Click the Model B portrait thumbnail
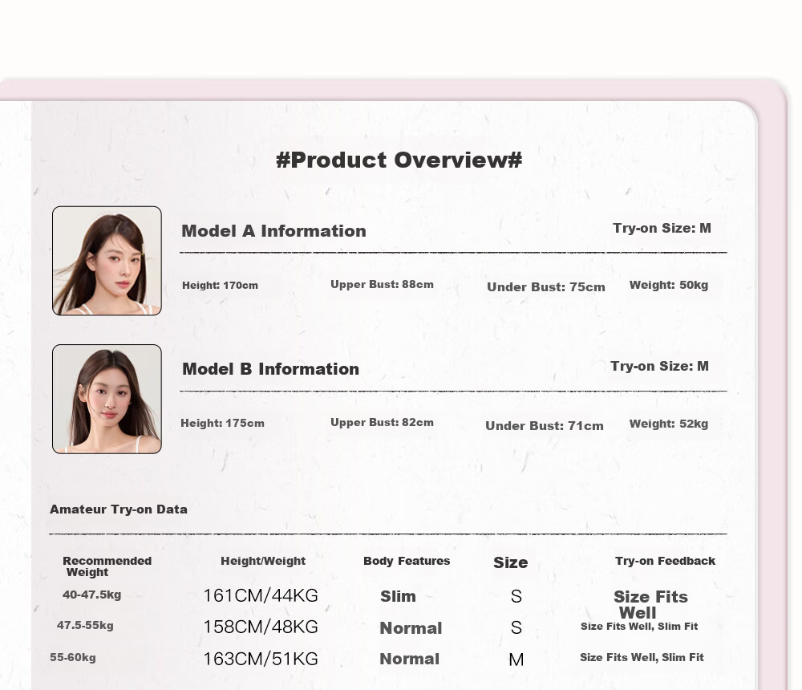The width and height of the screenshot is (802, 690). tap(107, 399)
